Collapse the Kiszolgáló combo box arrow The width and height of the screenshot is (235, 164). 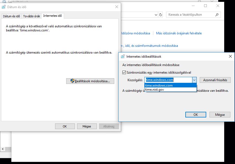[x=194, y=80]
